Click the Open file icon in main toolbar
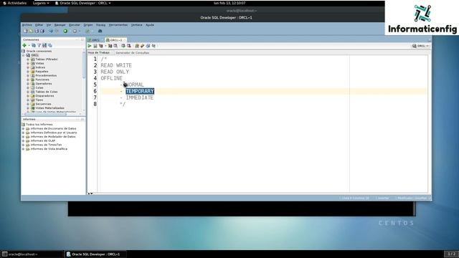 [x=31, y=31]
